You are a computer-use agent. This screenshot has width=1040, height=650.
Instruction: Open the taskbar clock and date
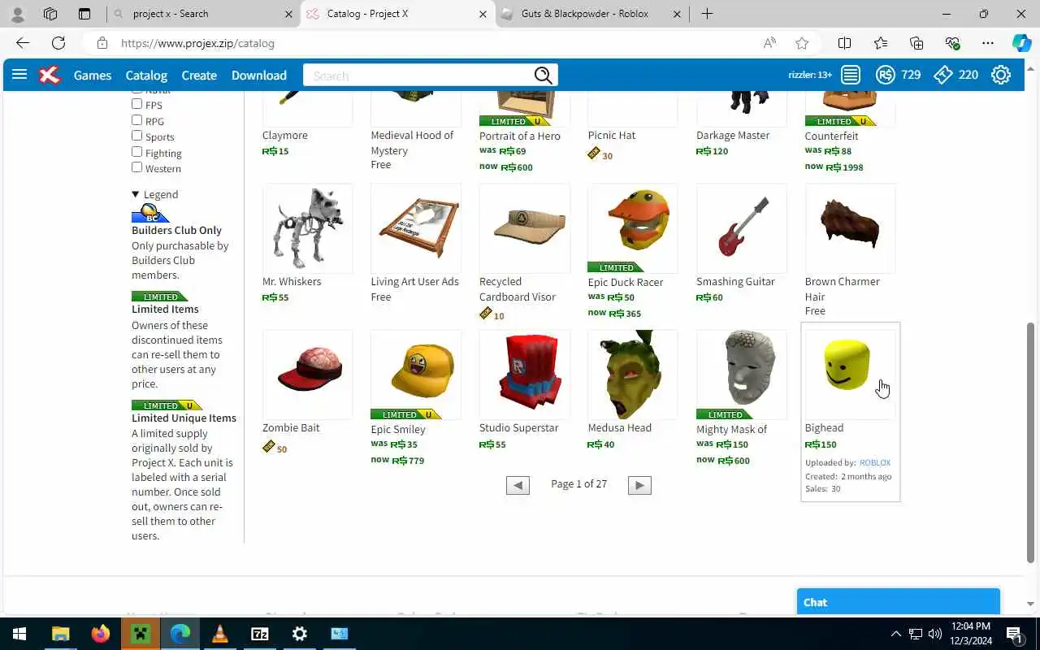(970, 634)
